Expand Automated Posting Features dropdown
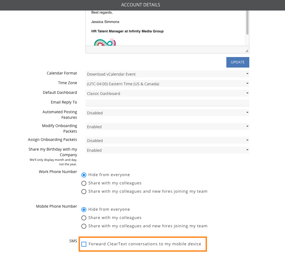Viewport: 285px width, 260px height. [167, 113]
